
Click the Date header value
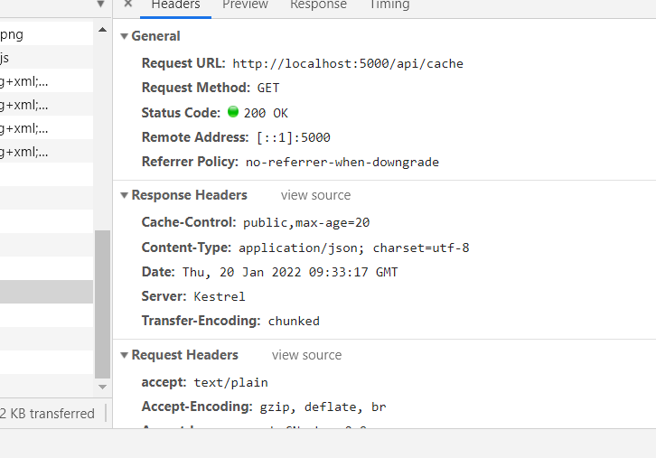tap(290, 272)
